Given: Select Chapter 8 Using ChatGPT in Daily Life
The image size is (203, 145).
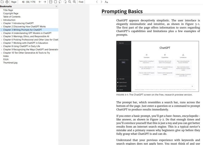Looking at the screenshot, I should coord(22,46).
